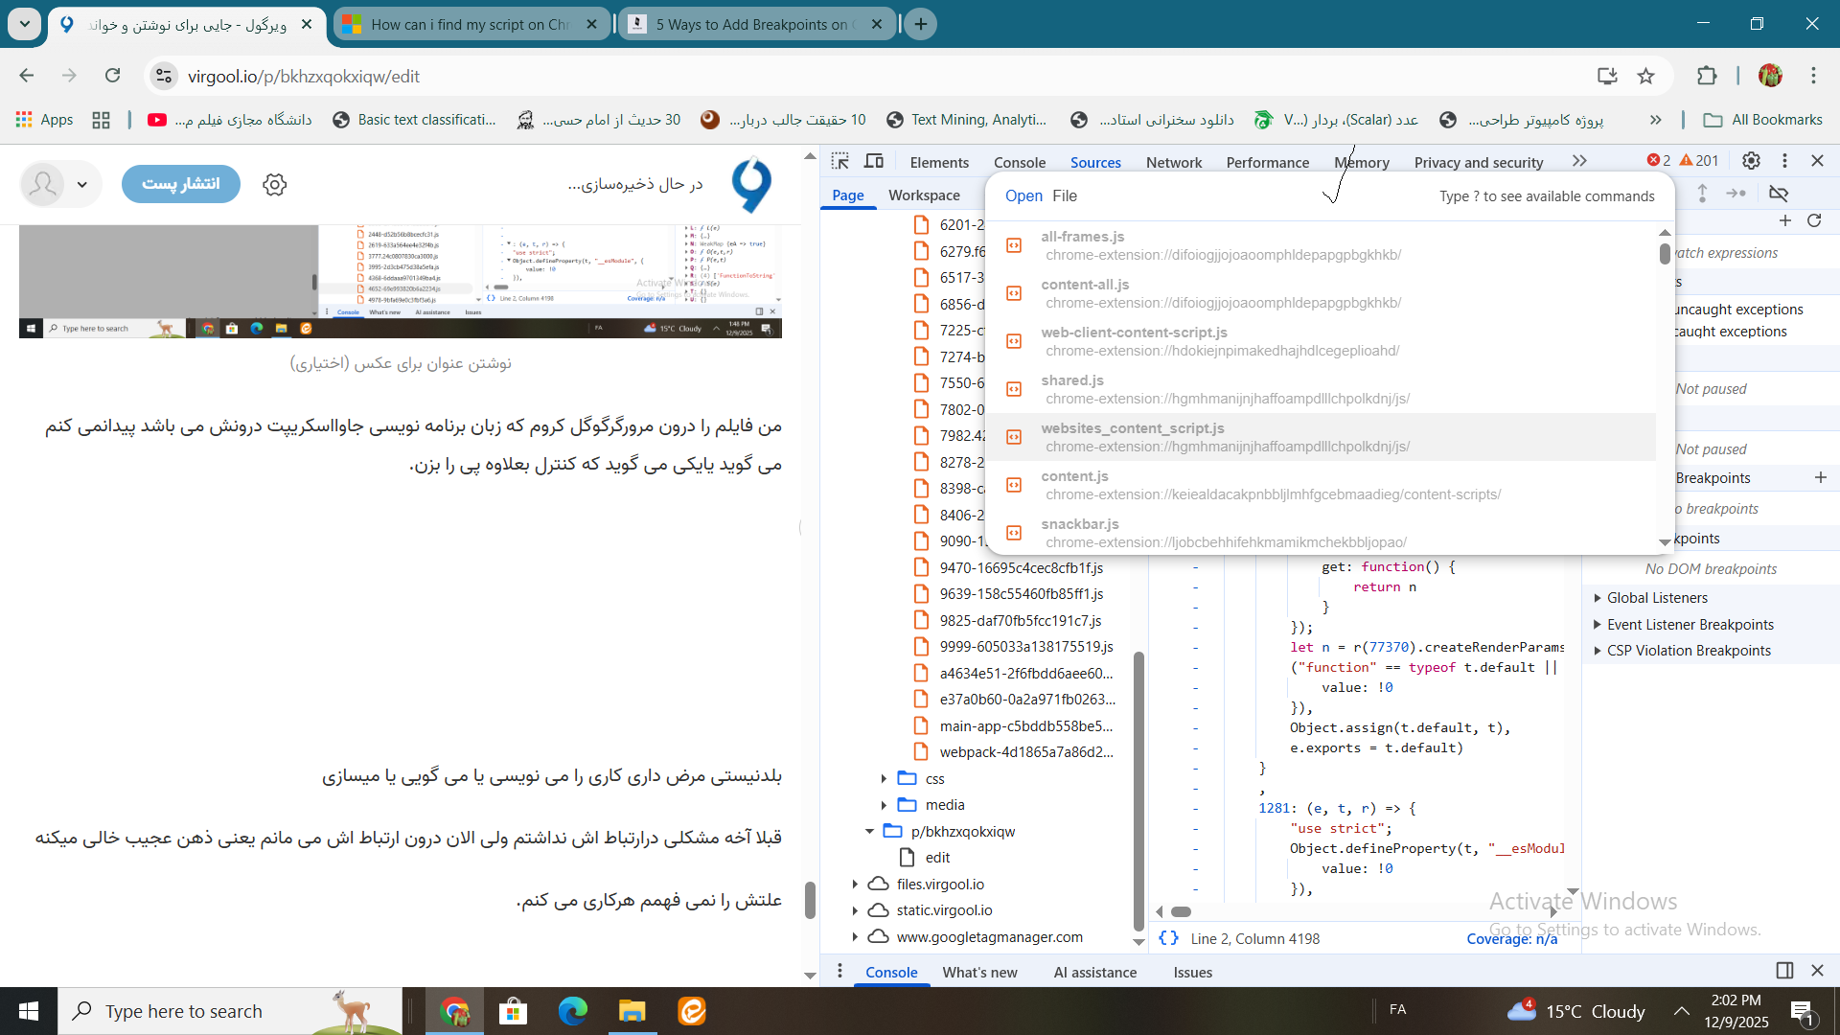
Task: Click the add watch expression plus icon
Action: coord(1784,221)
